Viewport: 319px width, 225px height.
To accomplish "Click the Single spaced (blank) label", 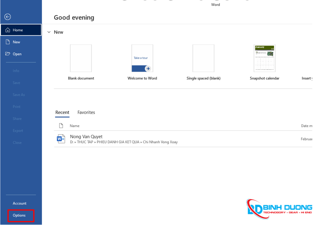I will [x=204, y=78].
